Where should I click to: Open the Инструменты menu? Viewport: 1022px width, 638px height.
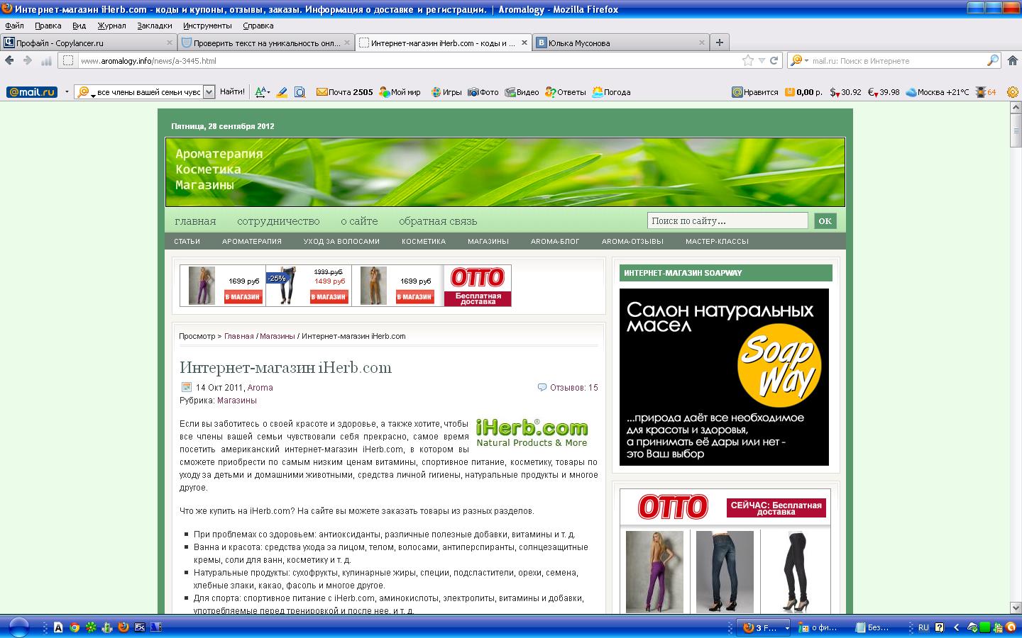point(207,26)
